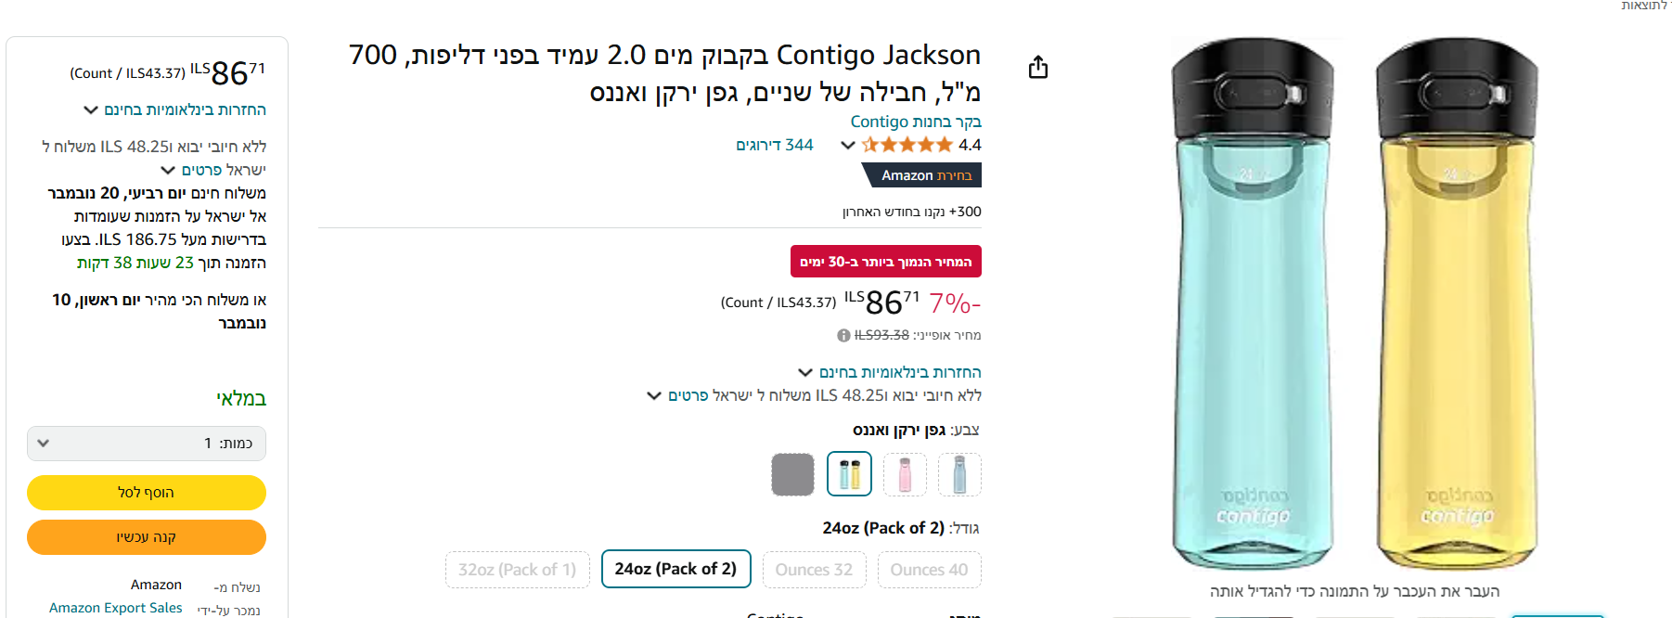1672x618 pixels.
Task: Click the info icon next to typical price
Action: pos(843,335)
